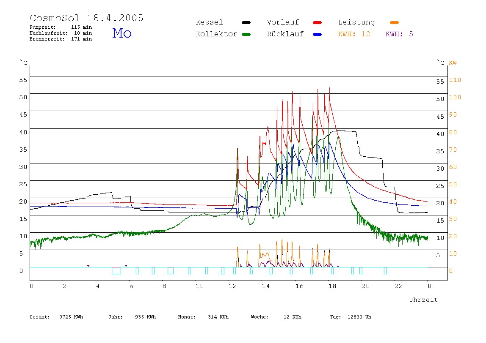Select the "Kollektor" legend label
The height and width of the screenshot is (343, 486).
[216, 34]
